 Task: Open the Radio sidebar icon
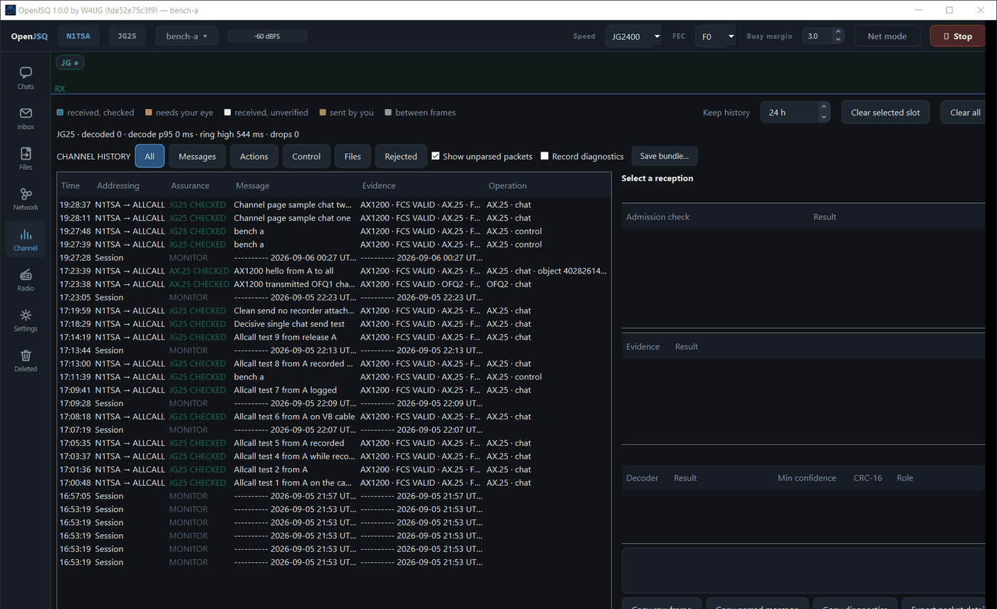[26, 280]
